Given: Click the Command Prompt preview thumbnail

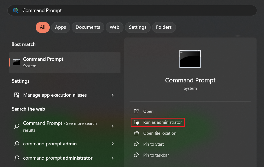Looking at the screenshot, I should point(190,59).
